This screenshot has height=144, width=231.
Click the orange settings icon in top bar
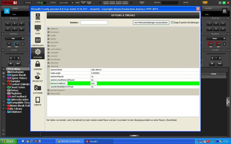[x=205, y=3]
